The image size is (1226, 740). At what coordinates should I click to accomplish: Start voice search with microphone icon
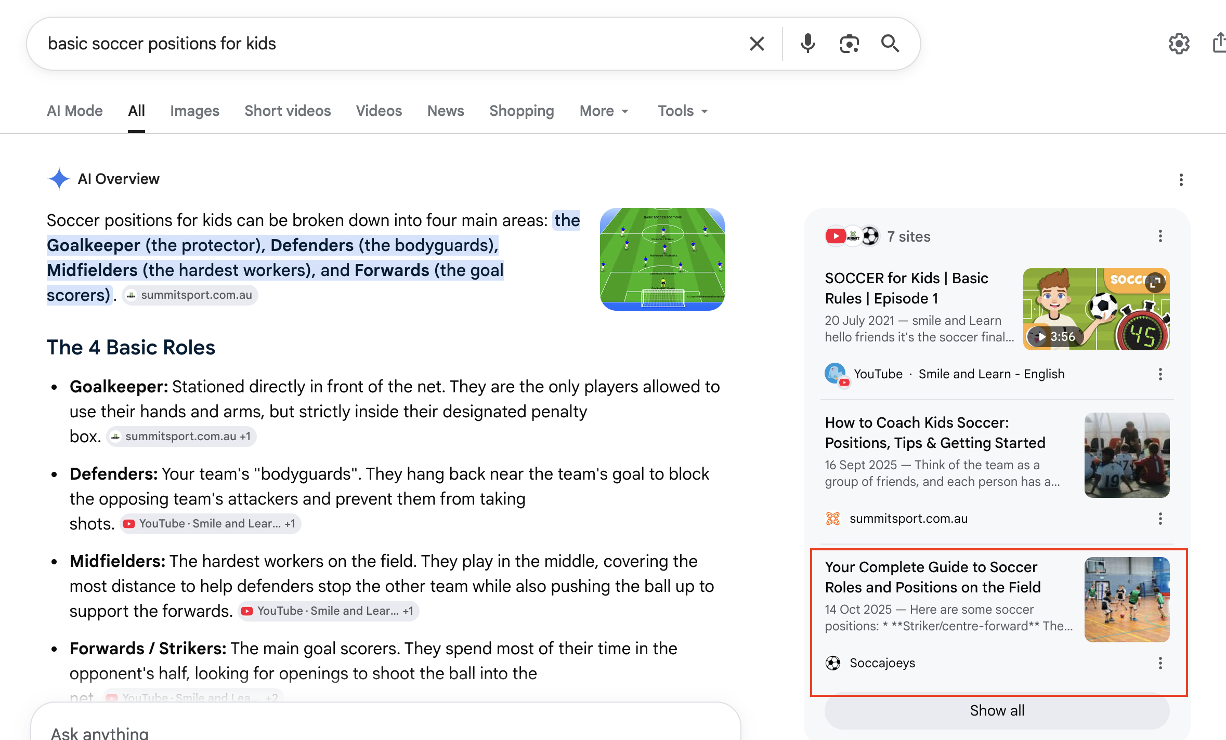(x=807, y=44)
